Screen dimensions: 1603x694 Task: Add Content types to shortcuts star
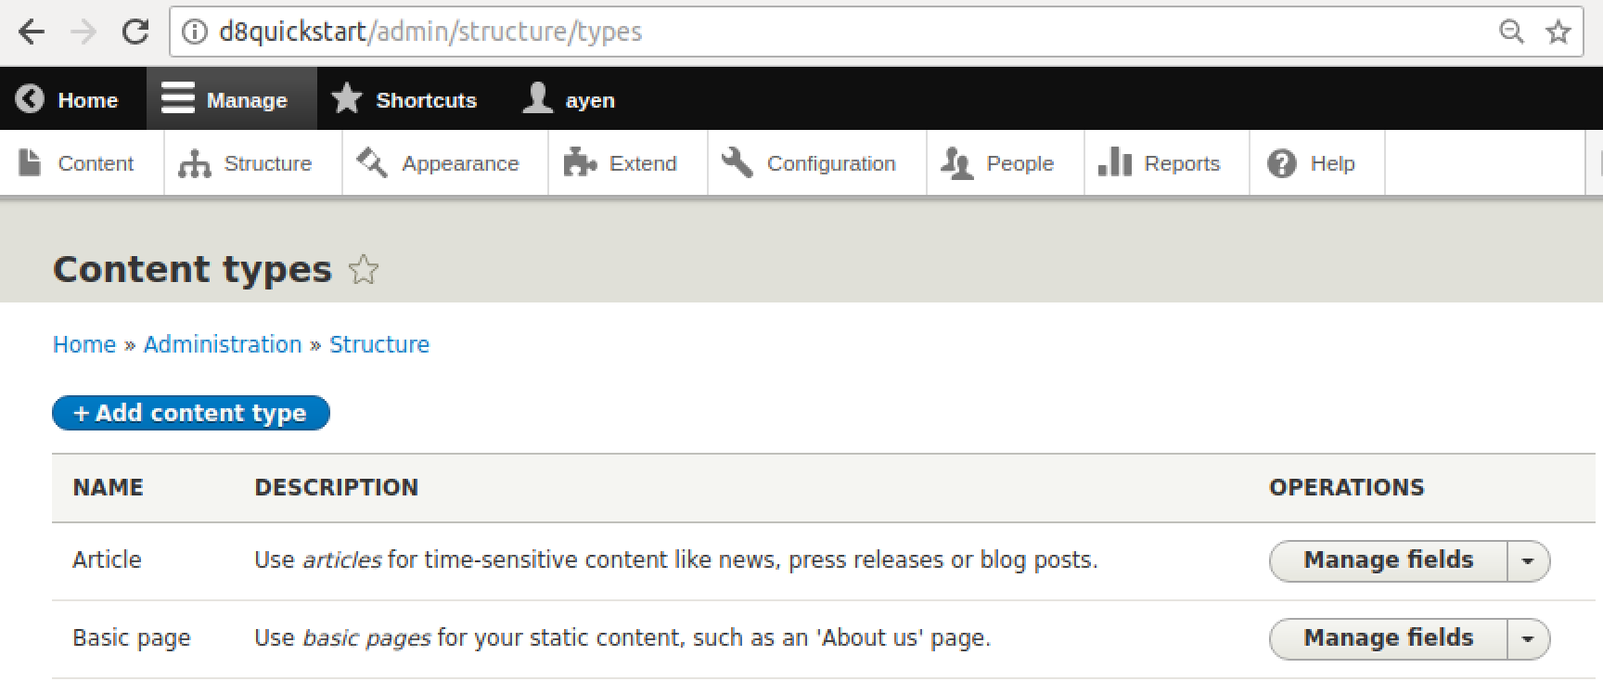point(364,270)
